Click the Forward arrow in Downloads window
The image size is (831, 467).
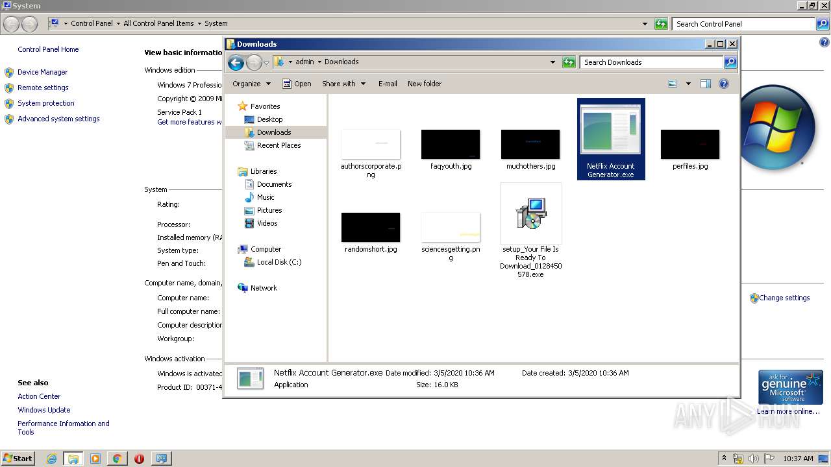pos(254,62)
